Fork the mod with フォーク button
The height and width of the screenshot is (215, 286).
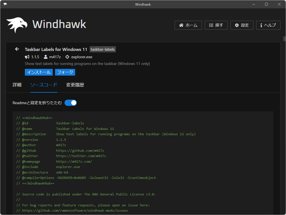pyautogui.click(x=65, y=72)
